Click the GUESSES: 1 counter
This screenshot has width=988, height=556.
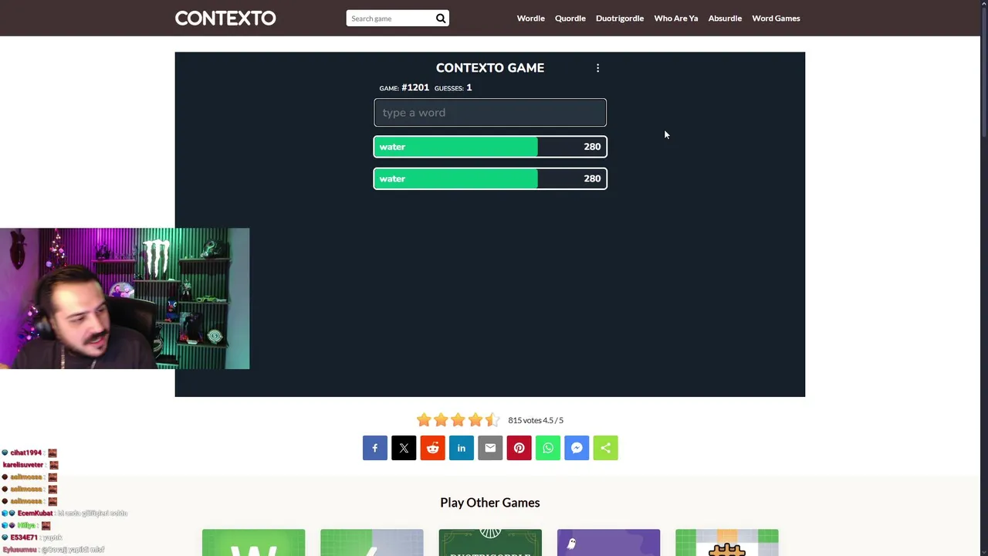[453, 88]
